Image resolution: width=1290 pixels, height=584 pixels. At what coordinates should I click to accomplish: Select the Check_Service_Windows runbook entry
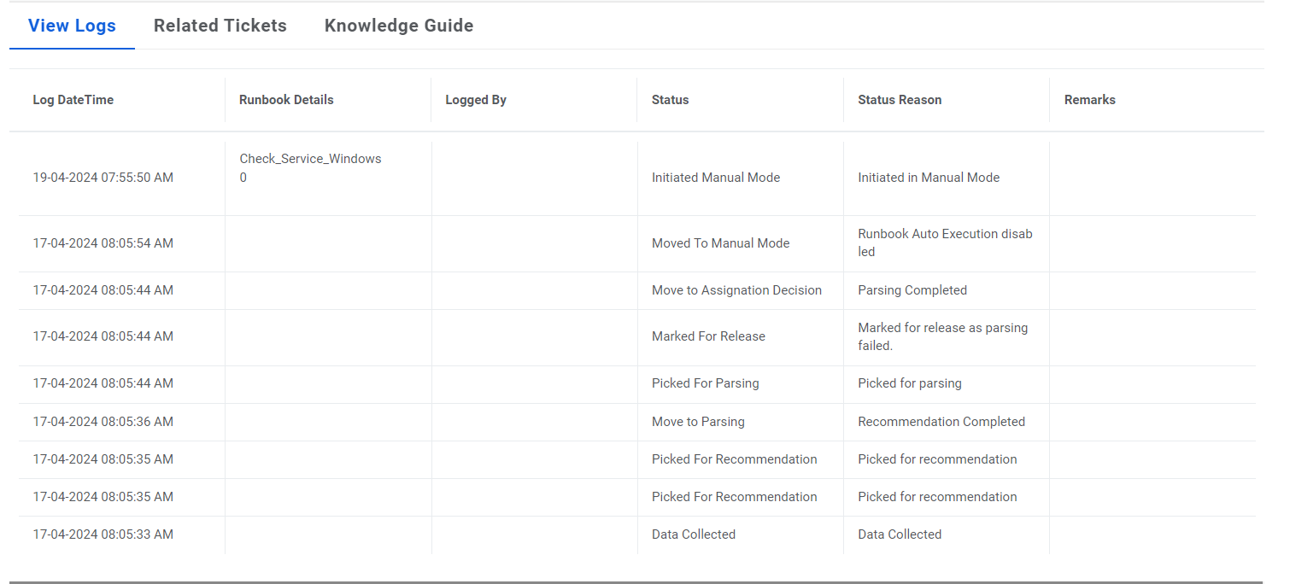pyautogui.click(x=310, y=160)
